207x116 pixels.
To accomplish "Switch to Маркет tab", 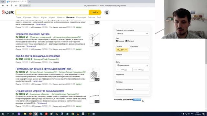I will (x=52, y=17).
